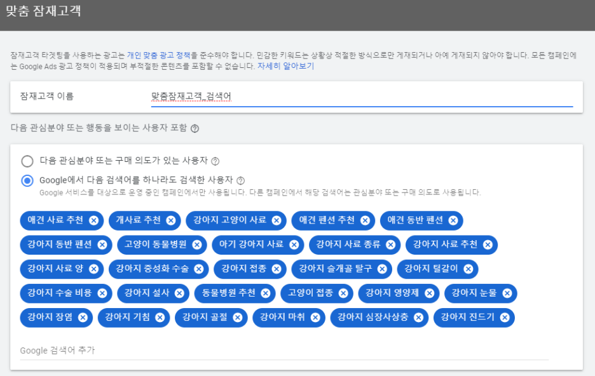Remove the 애견 동반 펜션 keyword

pyautogui.click(x=453, y=220)
